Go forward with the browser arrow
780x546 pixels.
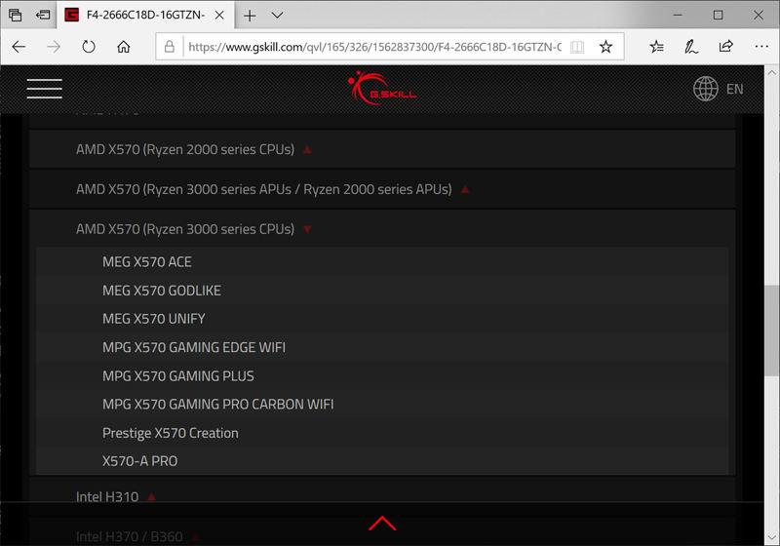[54, 47]
